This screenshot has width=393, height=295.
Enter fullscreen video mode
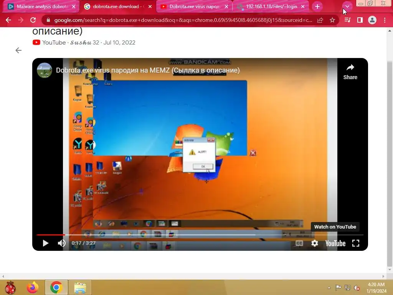coord(356,243)
